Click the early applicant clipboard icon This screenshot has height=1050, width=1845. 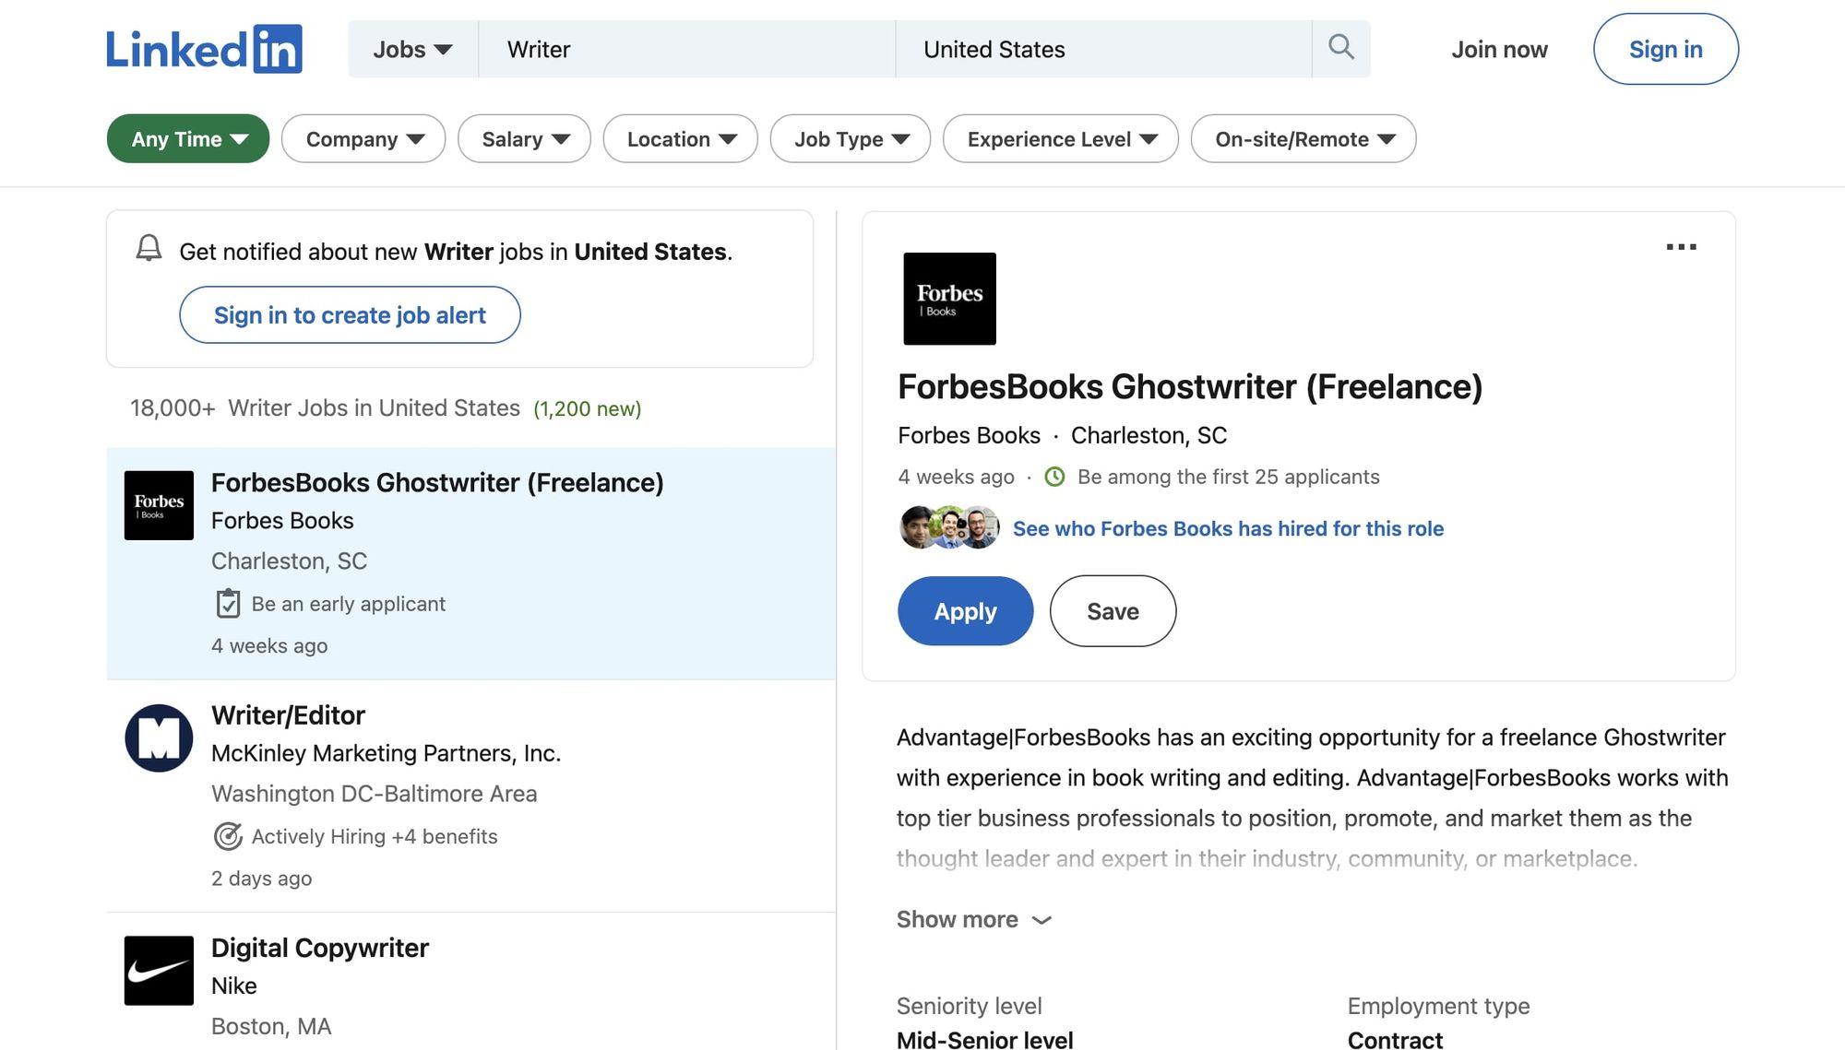(228, 603)
